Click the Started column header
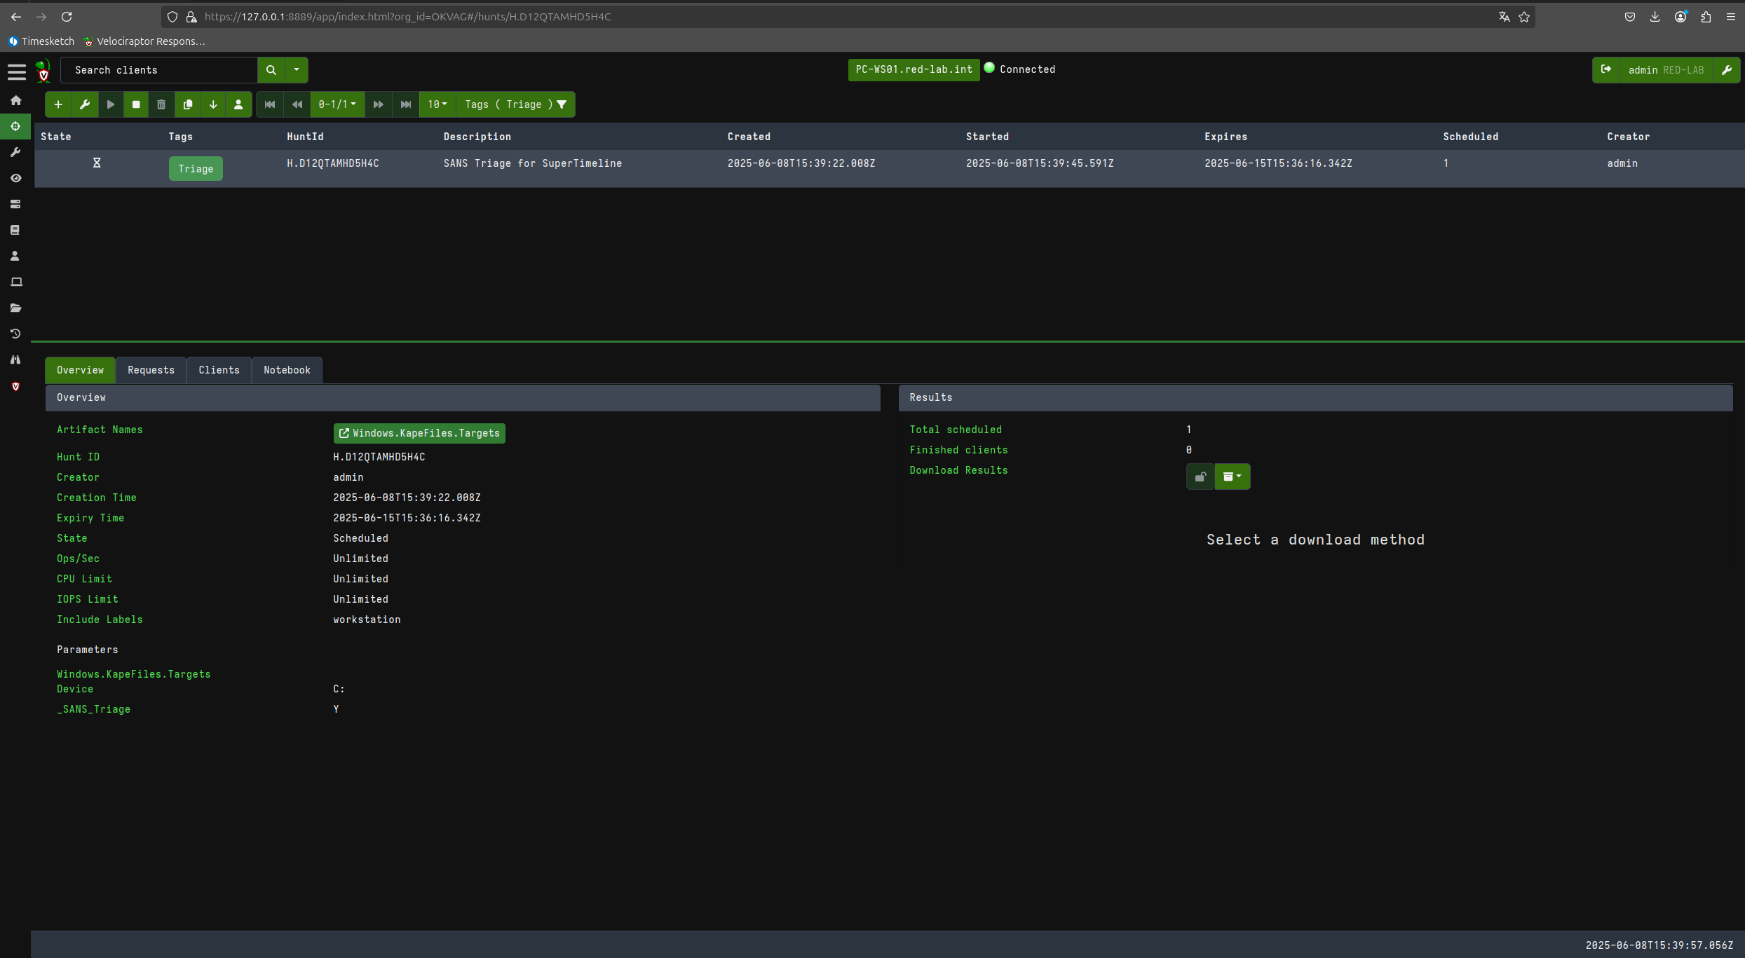 (987, 137)
